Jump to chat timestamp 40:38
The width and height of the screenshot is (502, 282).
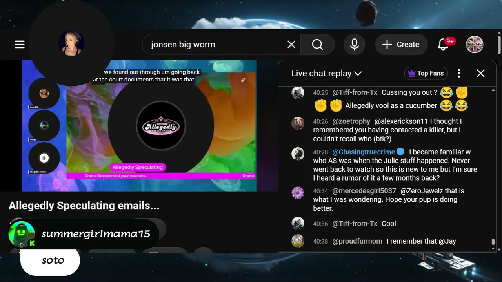pyautogui.click(x=320, y=242)
